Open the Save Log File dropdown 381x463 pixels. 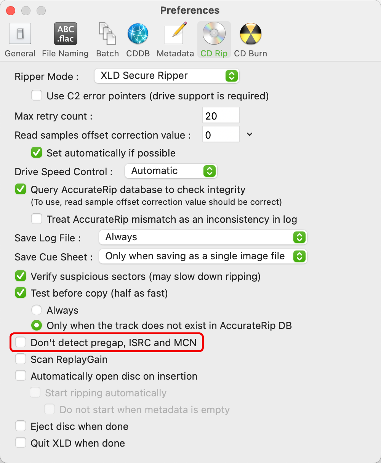(203, 237)
